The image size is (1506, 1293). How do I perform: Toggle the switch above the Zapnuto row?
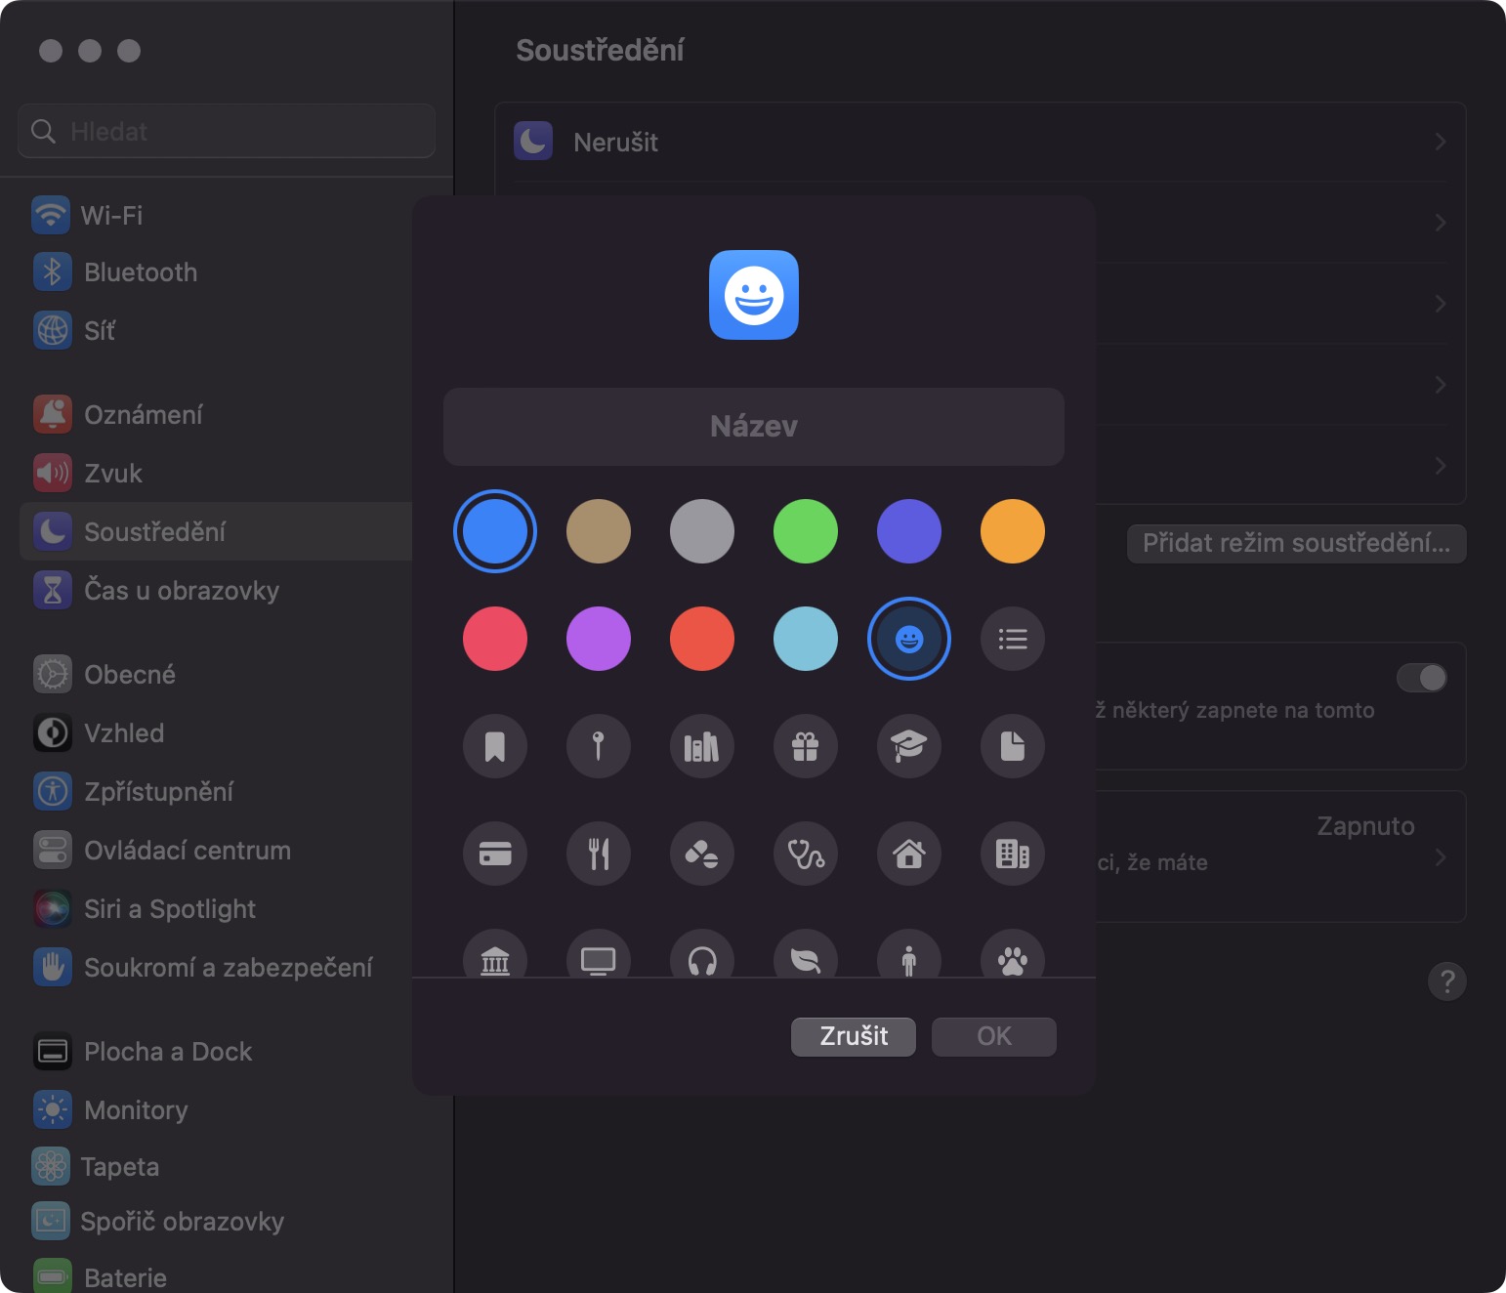click(x=1422, y=678)
